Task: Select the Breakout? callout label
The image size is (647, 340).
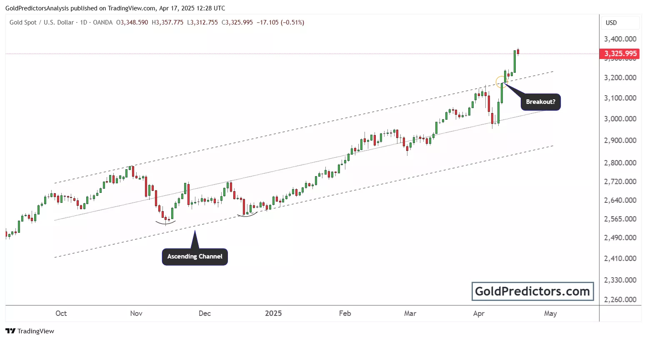Action: point(540,102)
